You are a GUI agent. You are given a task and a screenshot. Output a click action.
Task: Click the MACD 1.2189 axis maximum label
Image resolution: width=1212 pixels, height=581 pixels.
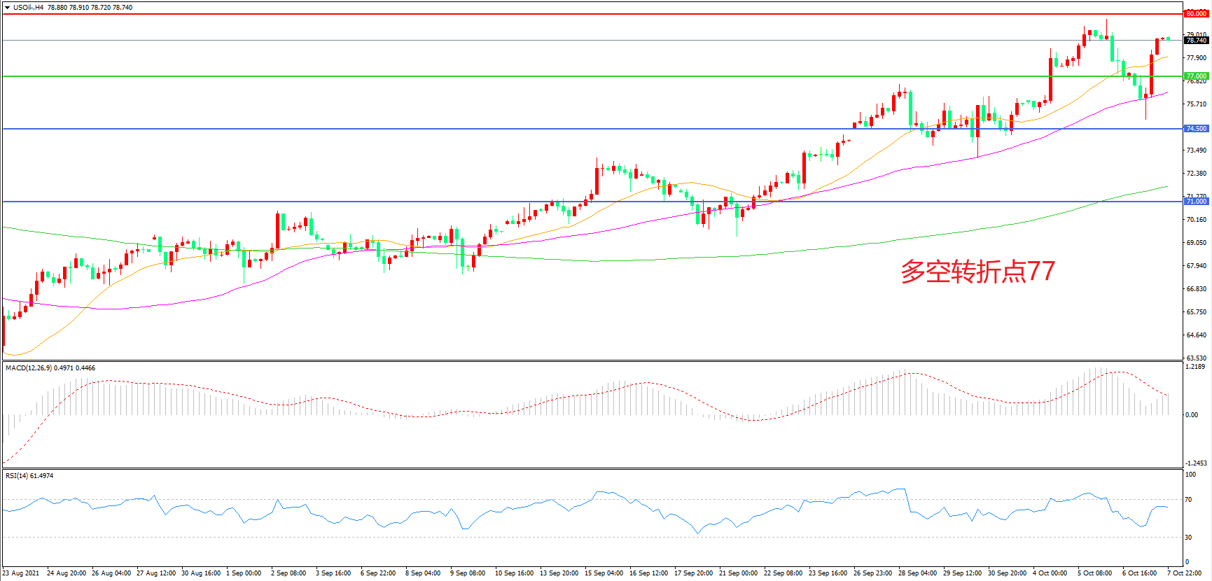pos(1194,367)
